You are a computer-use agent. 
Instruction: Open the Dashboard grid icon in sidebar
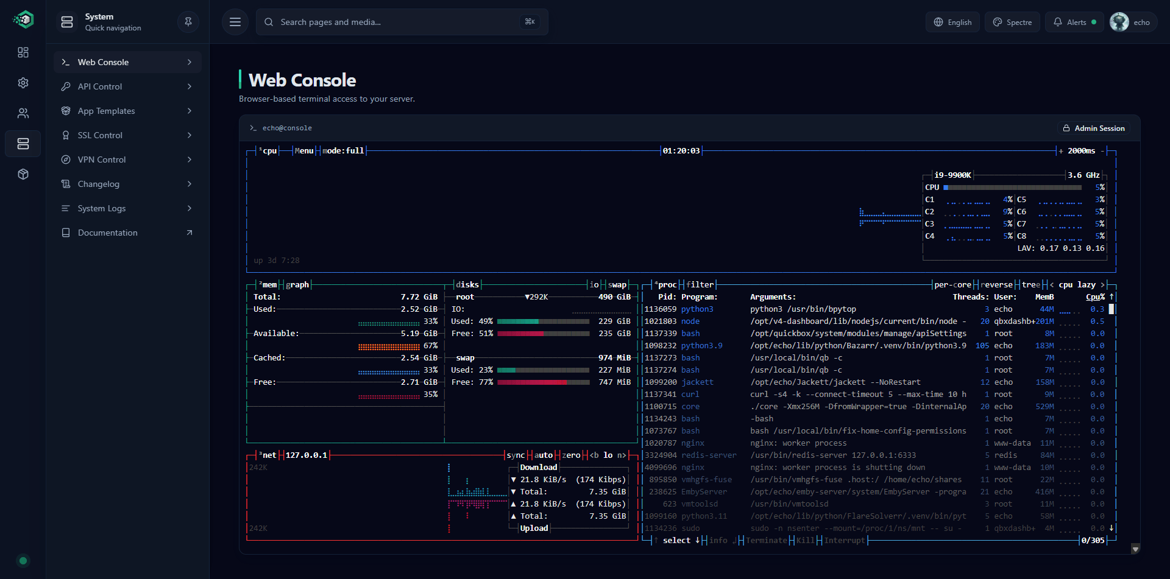[23, 52]
